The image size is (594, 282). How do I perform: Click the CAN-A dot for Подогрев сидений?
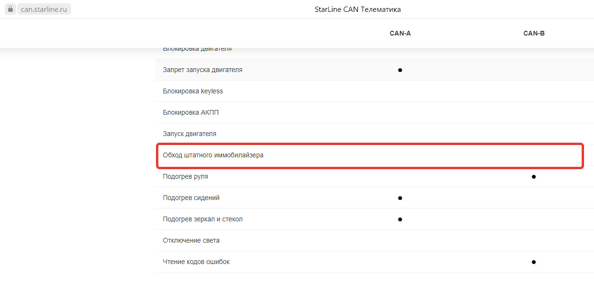click(400, 198)
